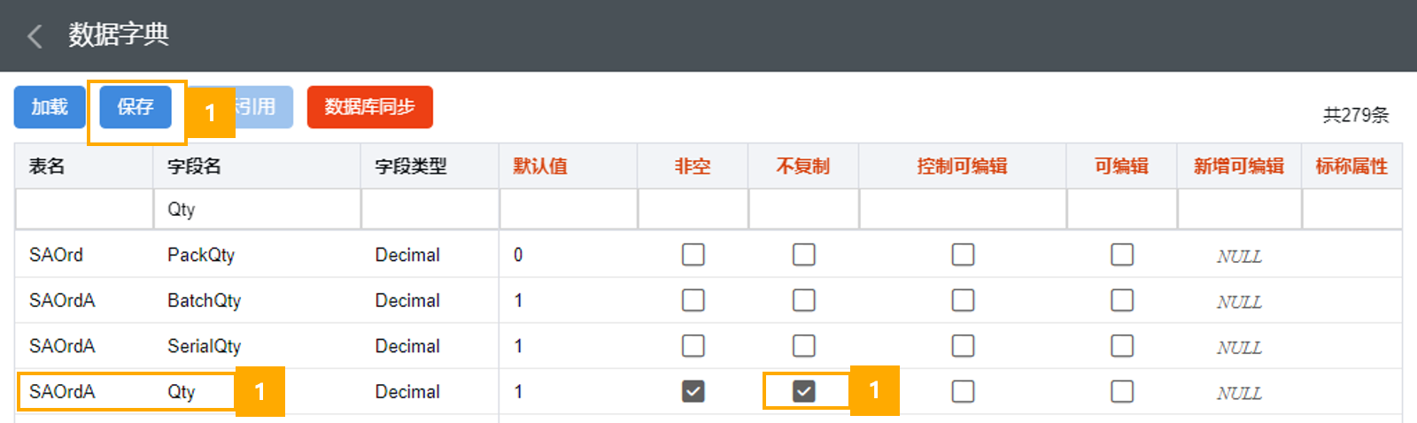The height and width of the screenshot is (423, 1417).
Task: Select the SAOrdA Qty row table name cell
Action: 62,391
